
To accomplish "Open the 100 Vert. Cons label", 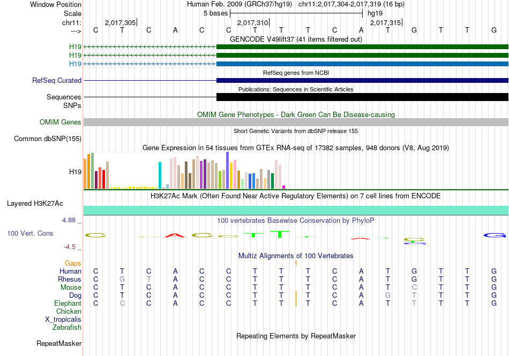I will pos(30,233).
